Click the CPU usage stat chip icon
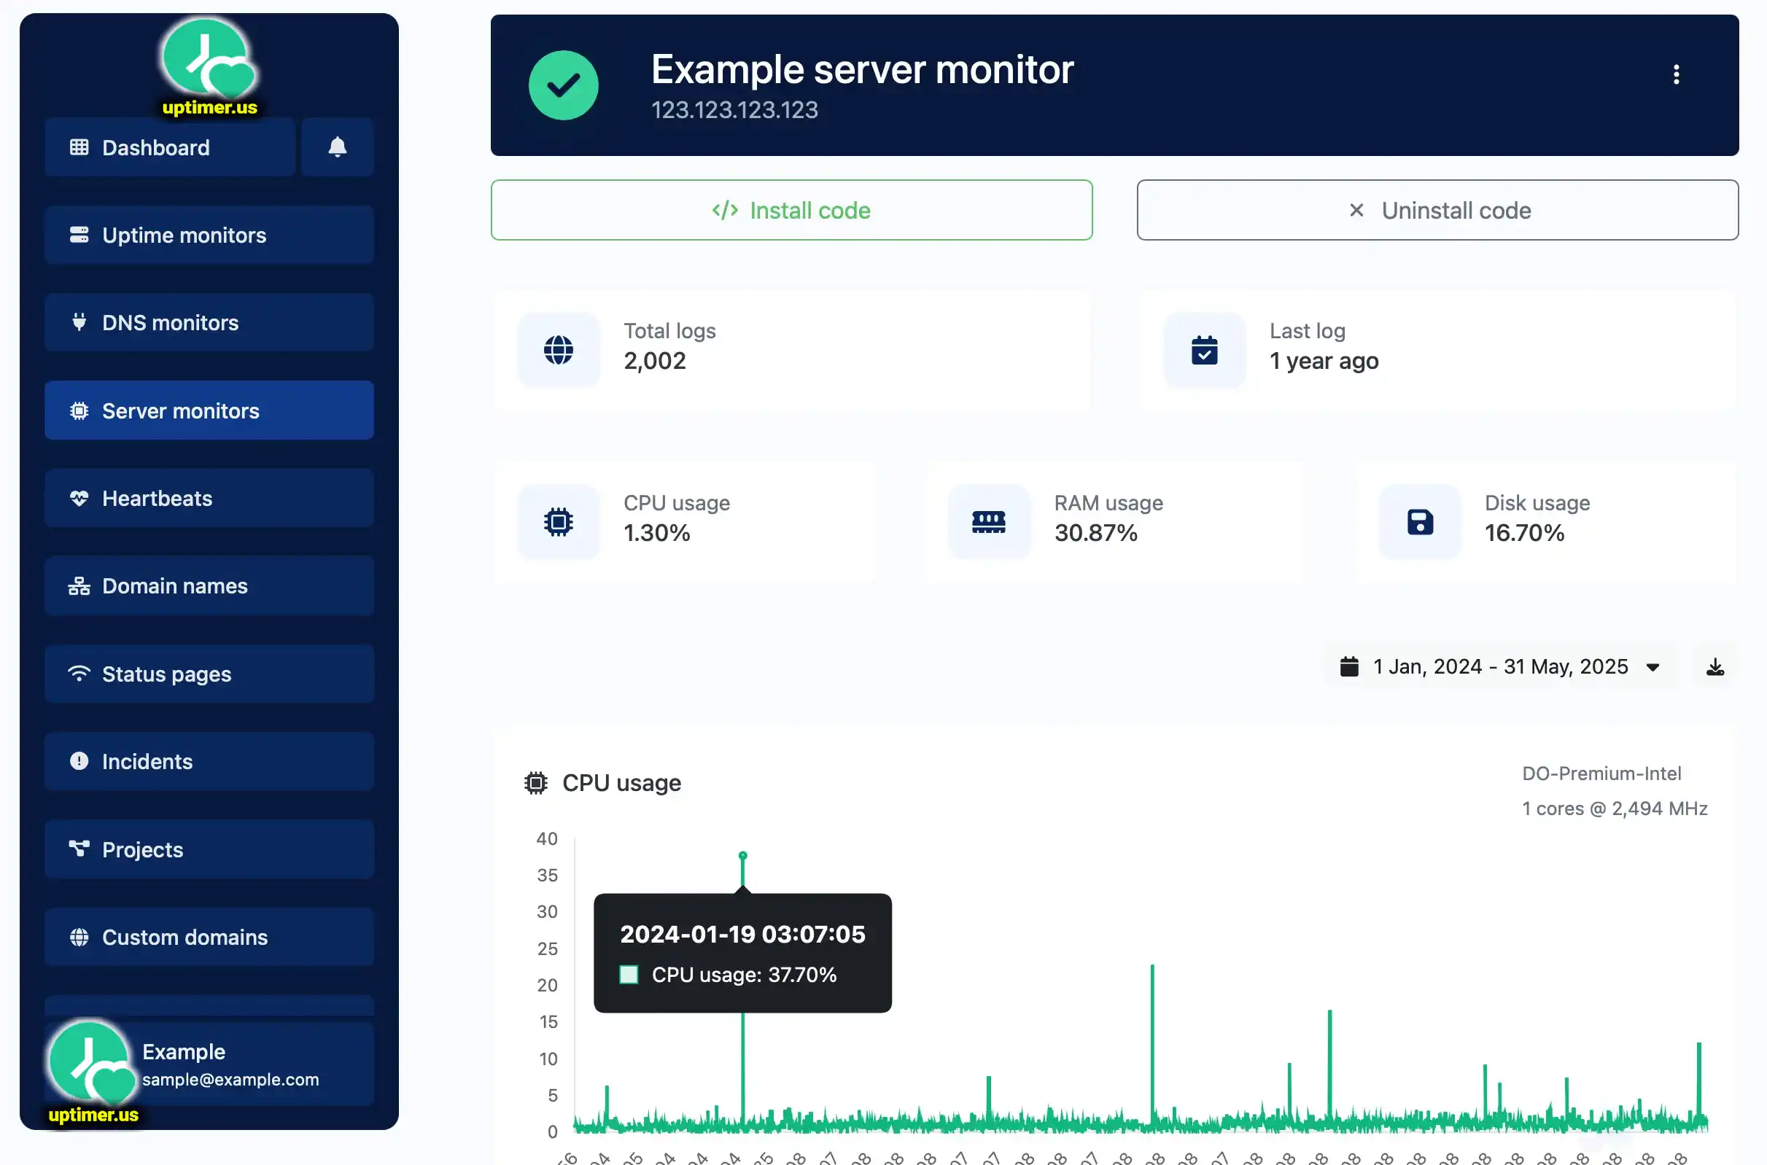Viewport: 1767px width, 1165px height. 558,521
